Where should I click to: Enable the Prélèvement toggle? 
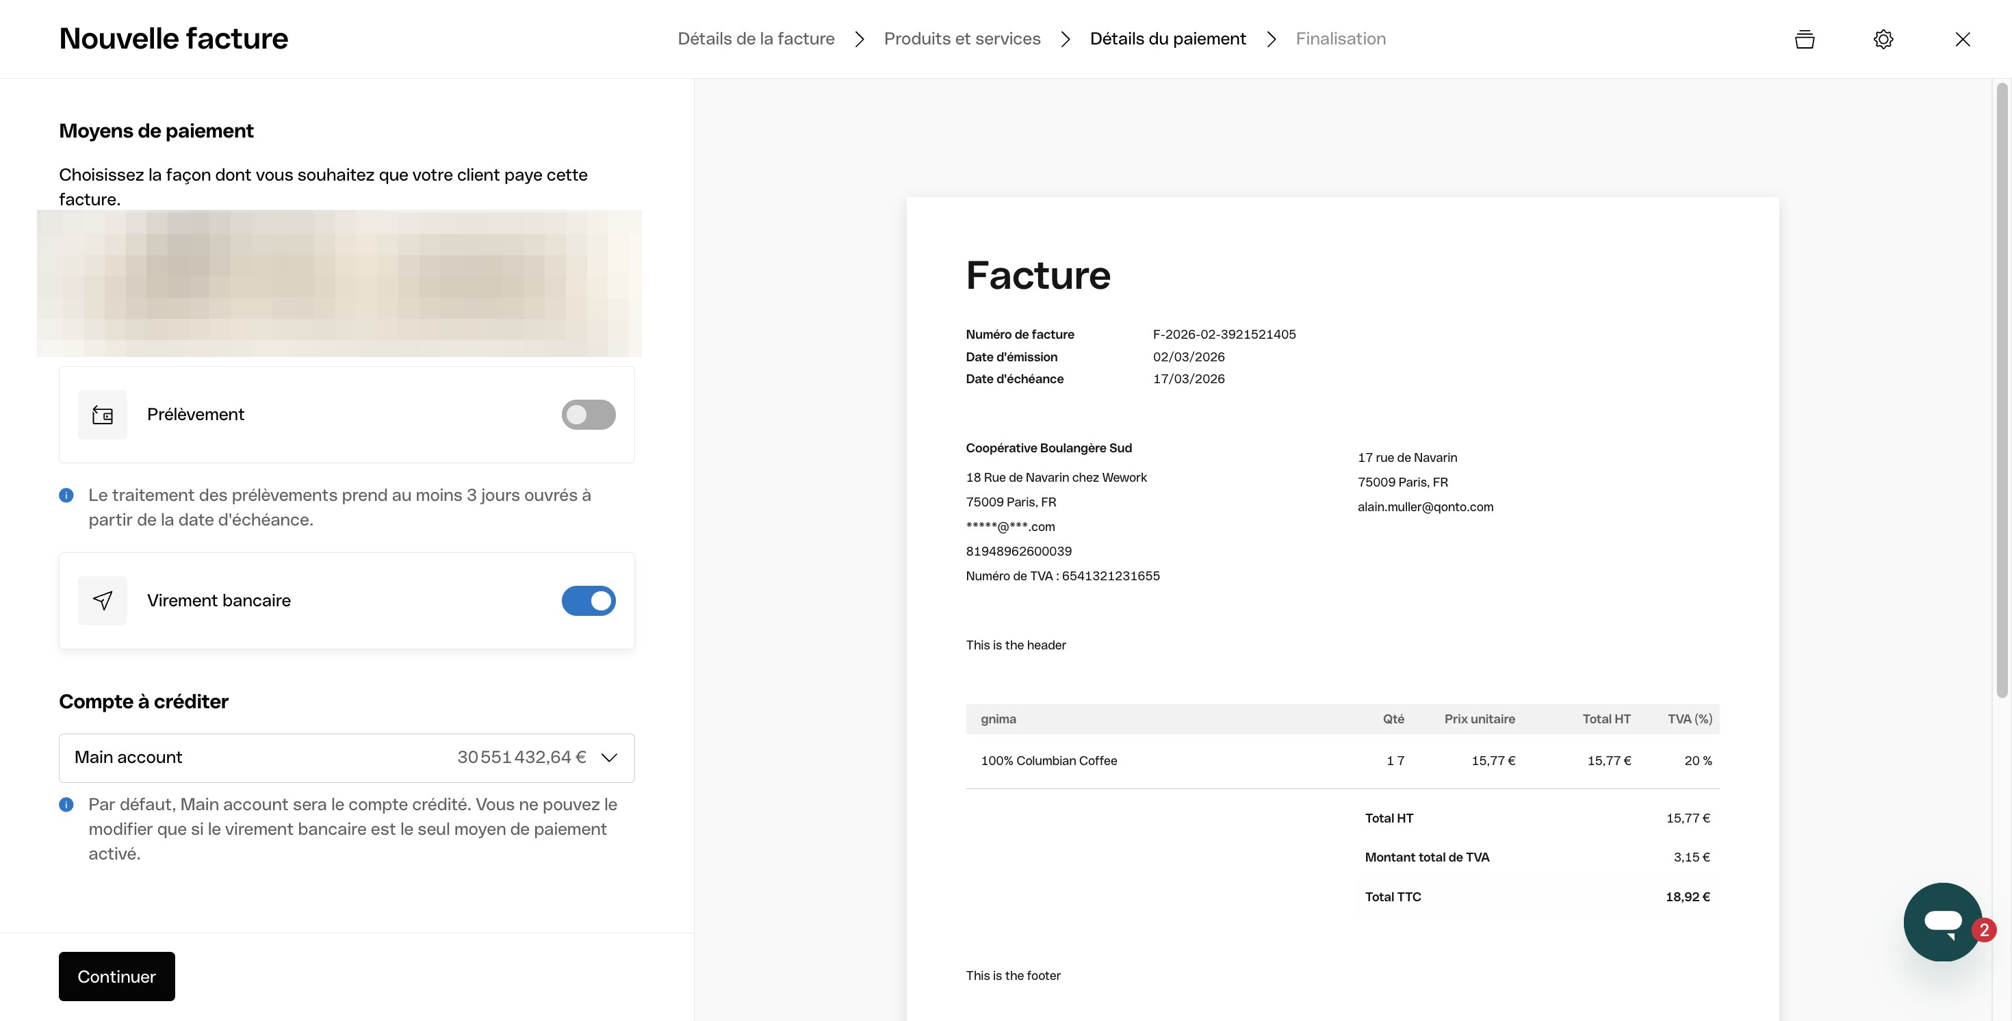pyautogui.click(x=588, y=415)
